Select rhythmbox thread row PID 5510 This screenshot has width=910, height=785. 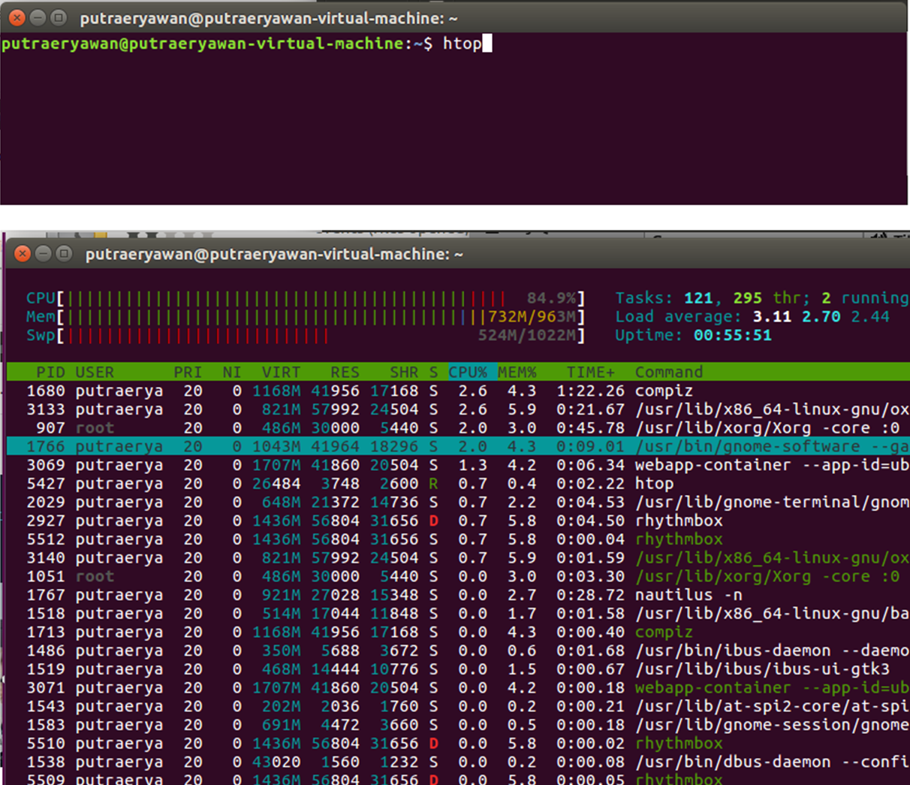[x=458, y=743]
